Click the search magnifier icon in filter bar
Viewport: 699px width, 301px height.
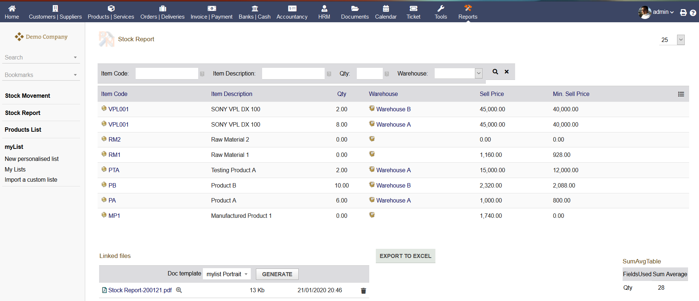495,72
